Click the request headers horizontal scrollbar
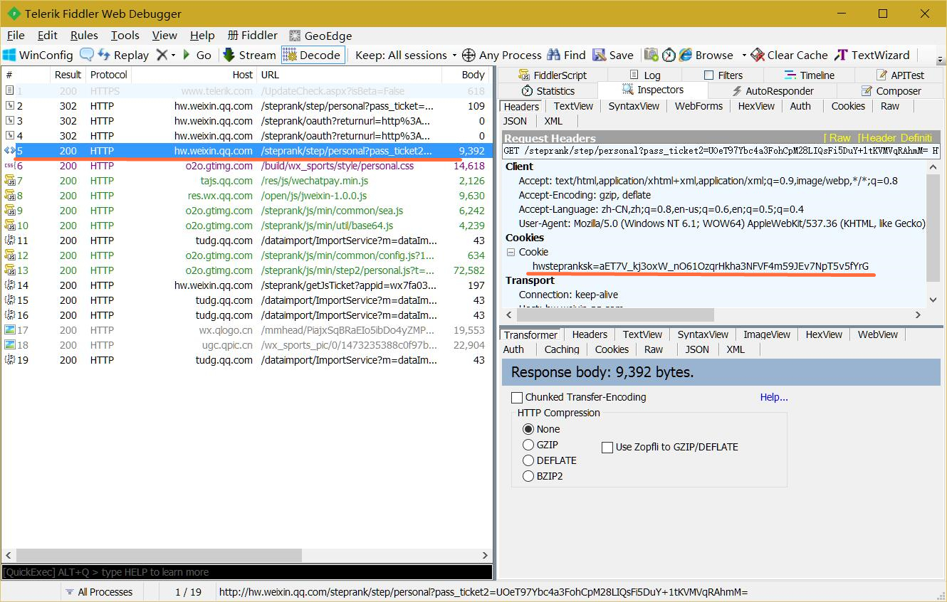 pyautogui.click(x=614, y=315)
